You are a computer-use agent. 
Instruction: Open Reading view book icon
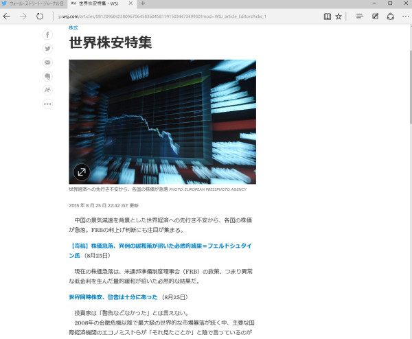327,16
